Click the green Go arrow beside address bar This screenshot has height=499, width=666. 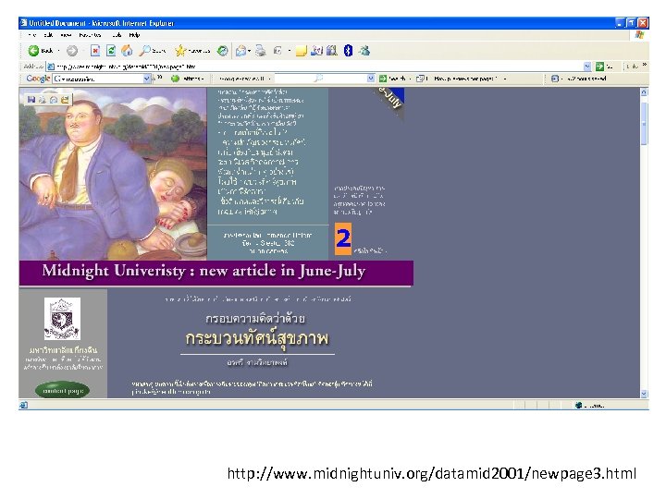click(599, 67)
